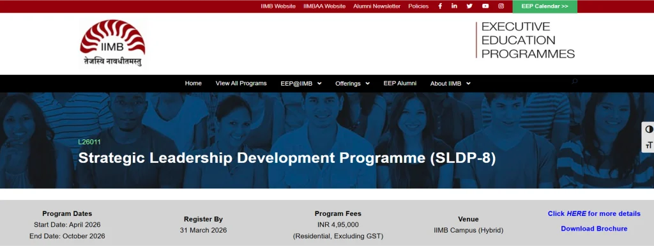Click the IIMB Campus (Hybrid) venue text
Viewport: 654px width, 246px height.
pyautogui.click(x=468, y=230)
